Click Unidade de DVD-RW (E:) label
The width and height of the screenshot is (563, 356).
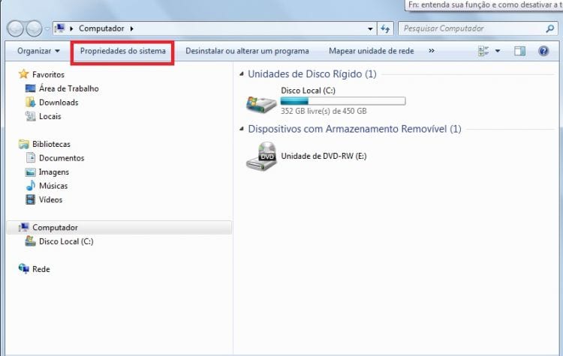pyautogui.click(x=324, y=156)
